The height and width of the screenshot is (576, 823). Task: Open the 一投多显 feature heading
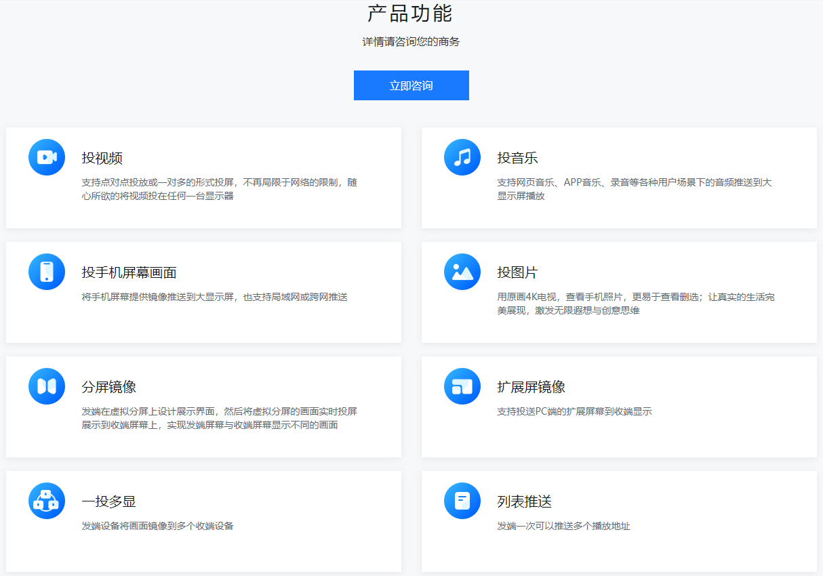(109, 502)
